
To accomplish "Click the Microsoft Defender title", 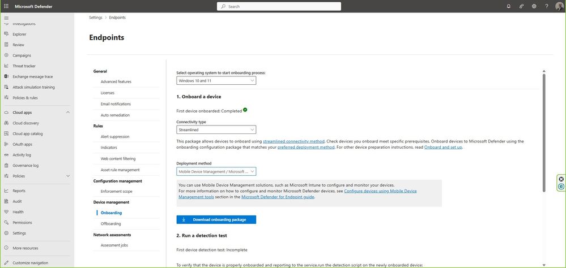I will pyautogui.click(x=33, y=6).
